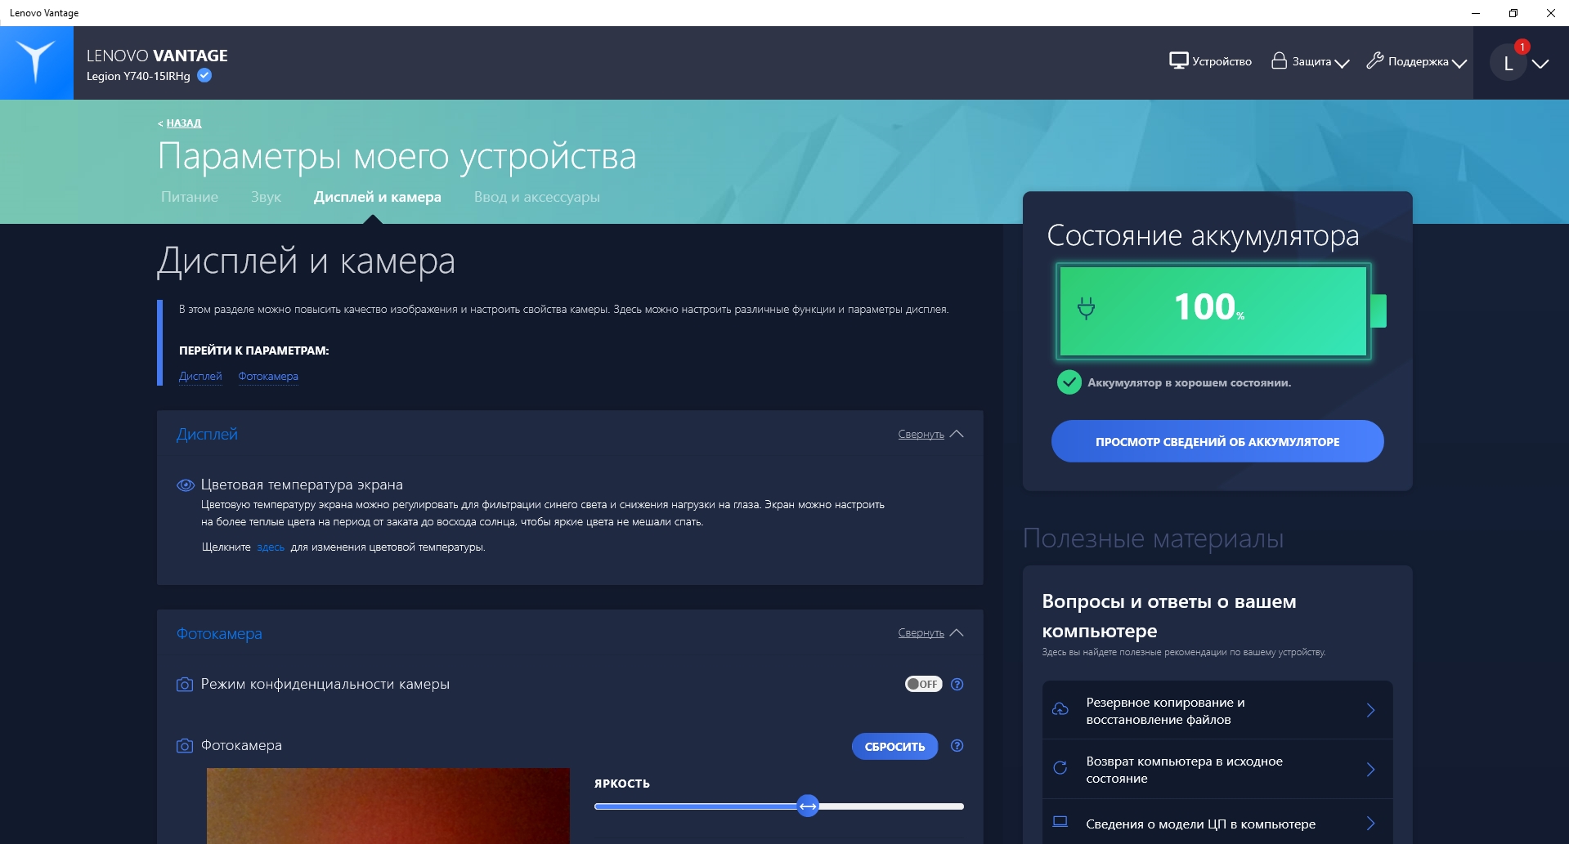Click the Полезные материалы heading
This screenshot has height=844, width=1569.
1153,538
